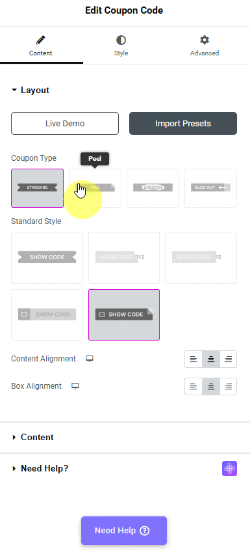250x560 pixels.
Task: Click the Content Alignment left icon
Action: 194,359
